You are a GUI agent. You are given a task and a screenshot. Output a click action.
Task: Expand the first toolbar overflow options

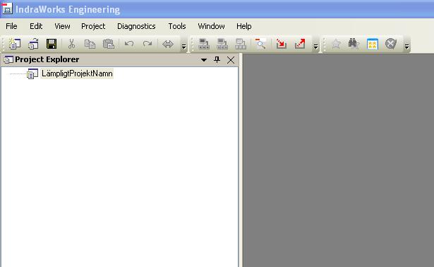[183, 47]
